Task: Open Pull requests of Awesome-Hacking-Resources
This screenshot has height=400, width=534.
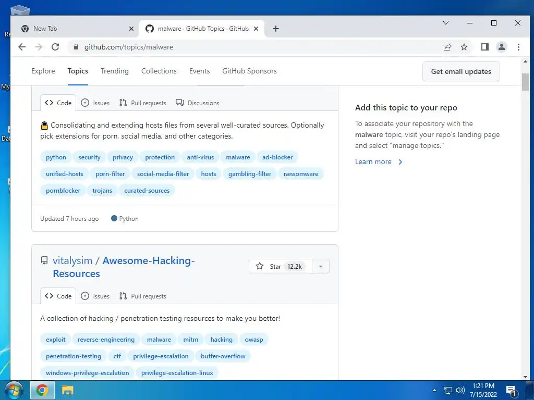Action: 143,296
